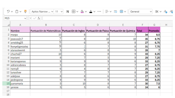Select the cell containing 'franyeligonzalez'
Image resolution: width=175 pixels, height=98 pixels.
20,46
